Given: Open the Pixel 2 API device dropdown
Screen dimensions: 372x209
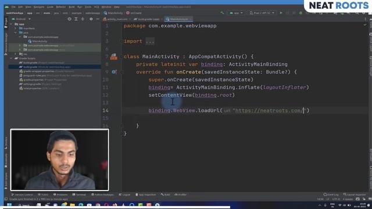Looking at the screenshot, I should coord(262,13).
